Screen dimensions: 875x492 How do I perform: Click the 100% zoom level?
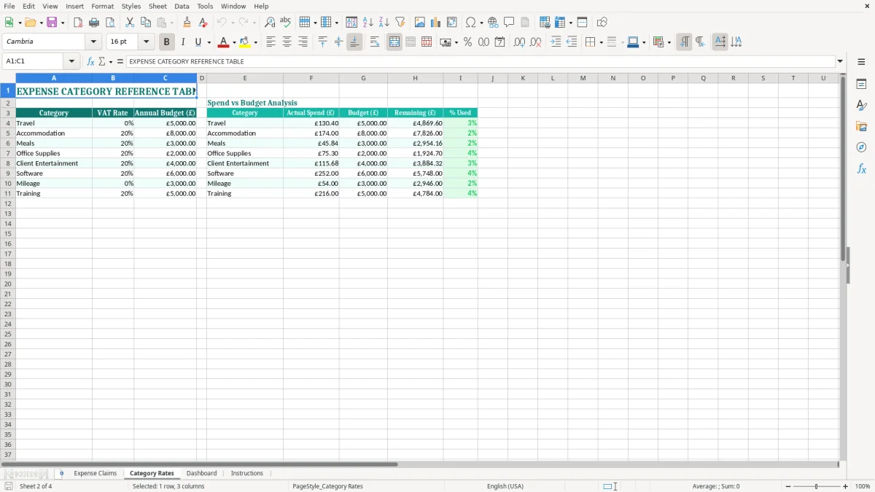tap(863, 486)
